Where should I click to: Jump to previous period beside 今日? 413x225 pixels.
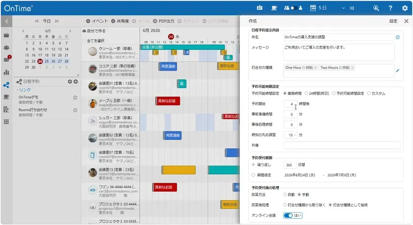(36, 21)
